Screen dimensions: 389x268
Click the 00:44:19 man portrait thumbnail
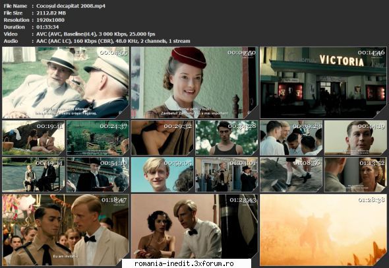click(x=355, y=138)
